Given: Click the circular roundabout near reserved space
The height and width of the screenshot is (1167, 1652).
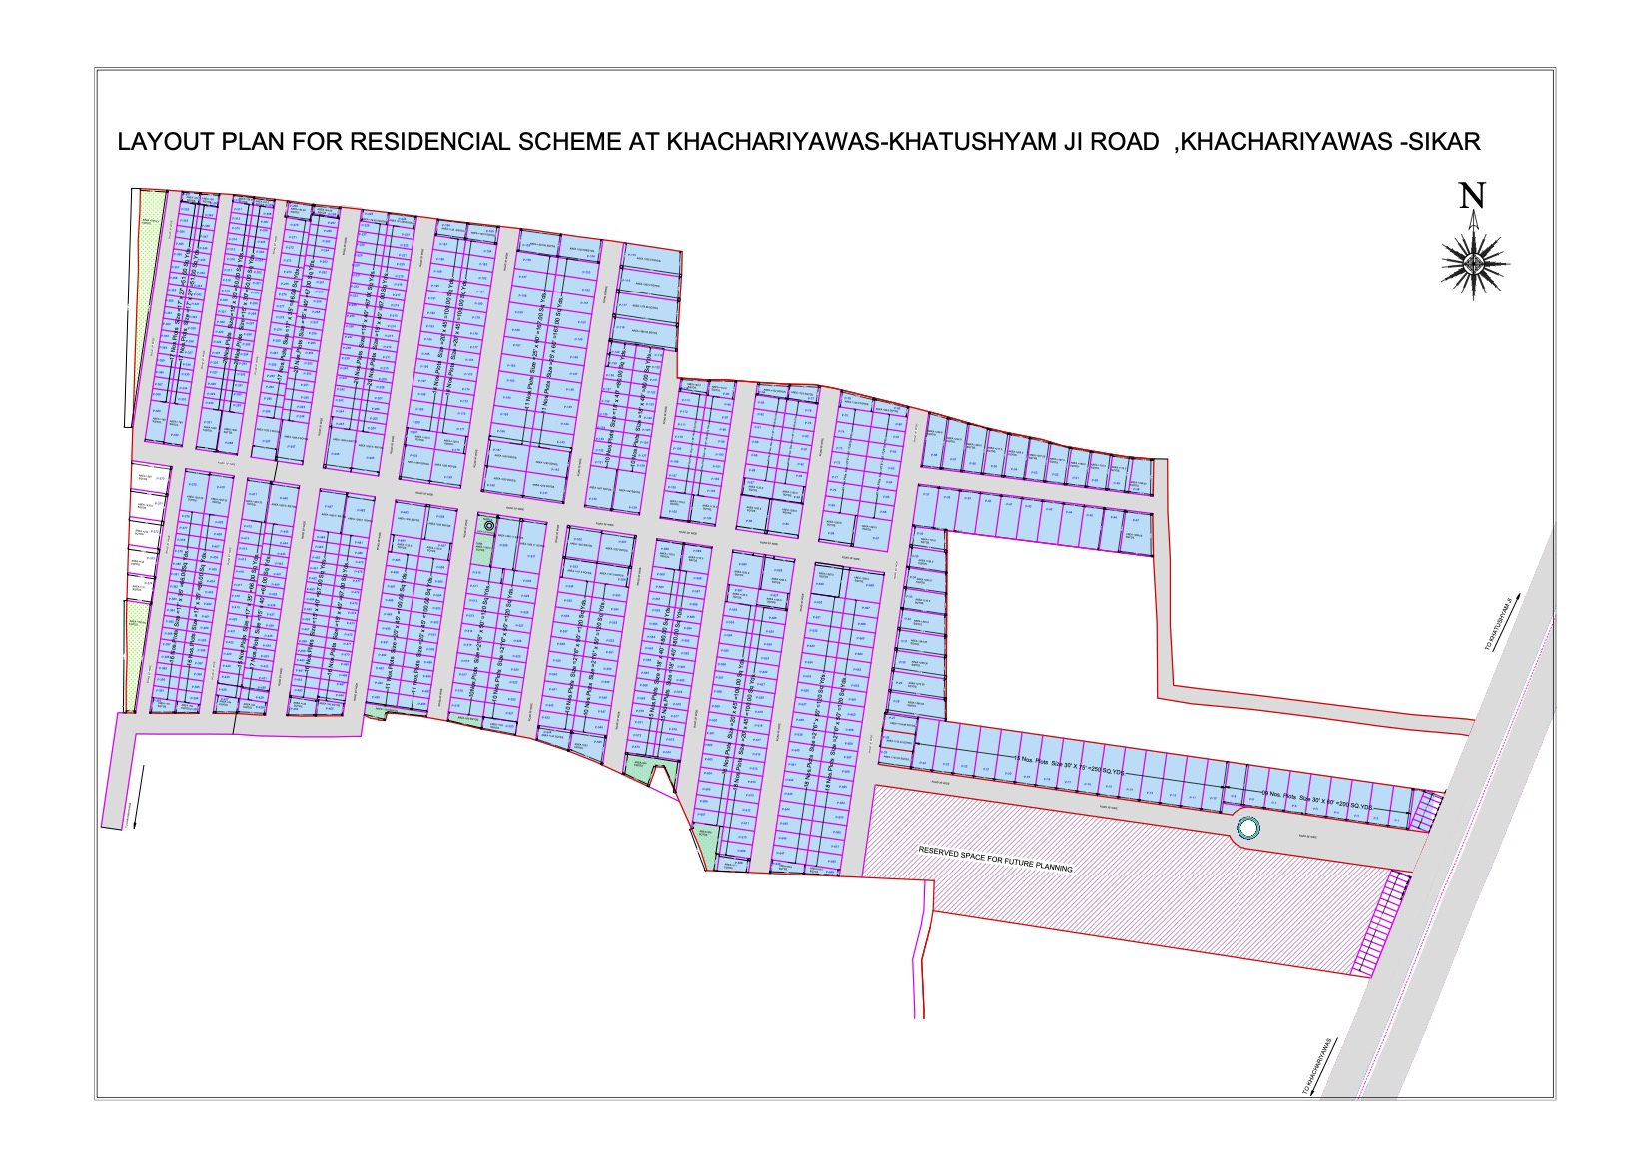Looking at the screenshot, I should [x=1247, y=826].
